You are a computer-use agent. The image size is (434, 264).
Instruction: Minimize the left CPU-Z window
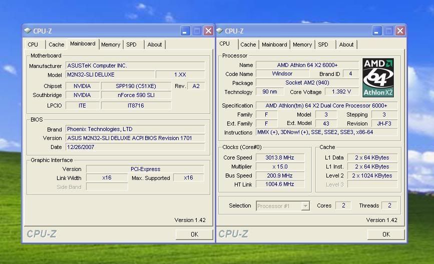click(x=185, y=30)
